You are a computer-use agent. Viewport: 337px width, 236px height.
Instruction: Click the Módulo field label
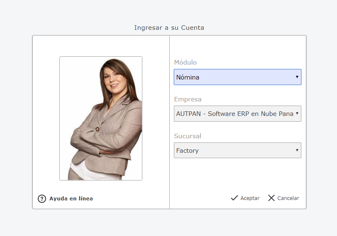[x=185, y=63]
